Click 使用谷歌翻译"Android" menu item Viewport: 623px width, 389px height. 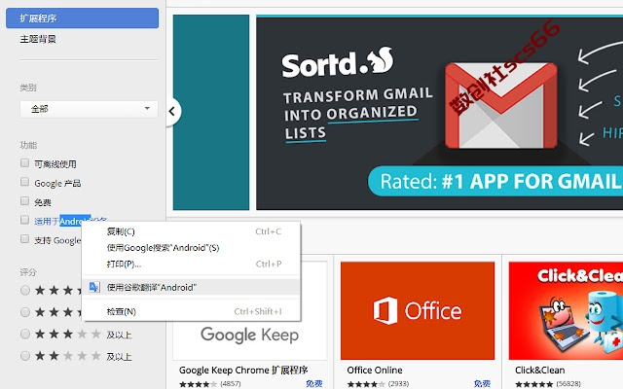tap(191, 287)
